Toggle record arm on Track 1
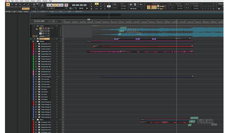This screenshot has height=133, width=229. (46, 28)
